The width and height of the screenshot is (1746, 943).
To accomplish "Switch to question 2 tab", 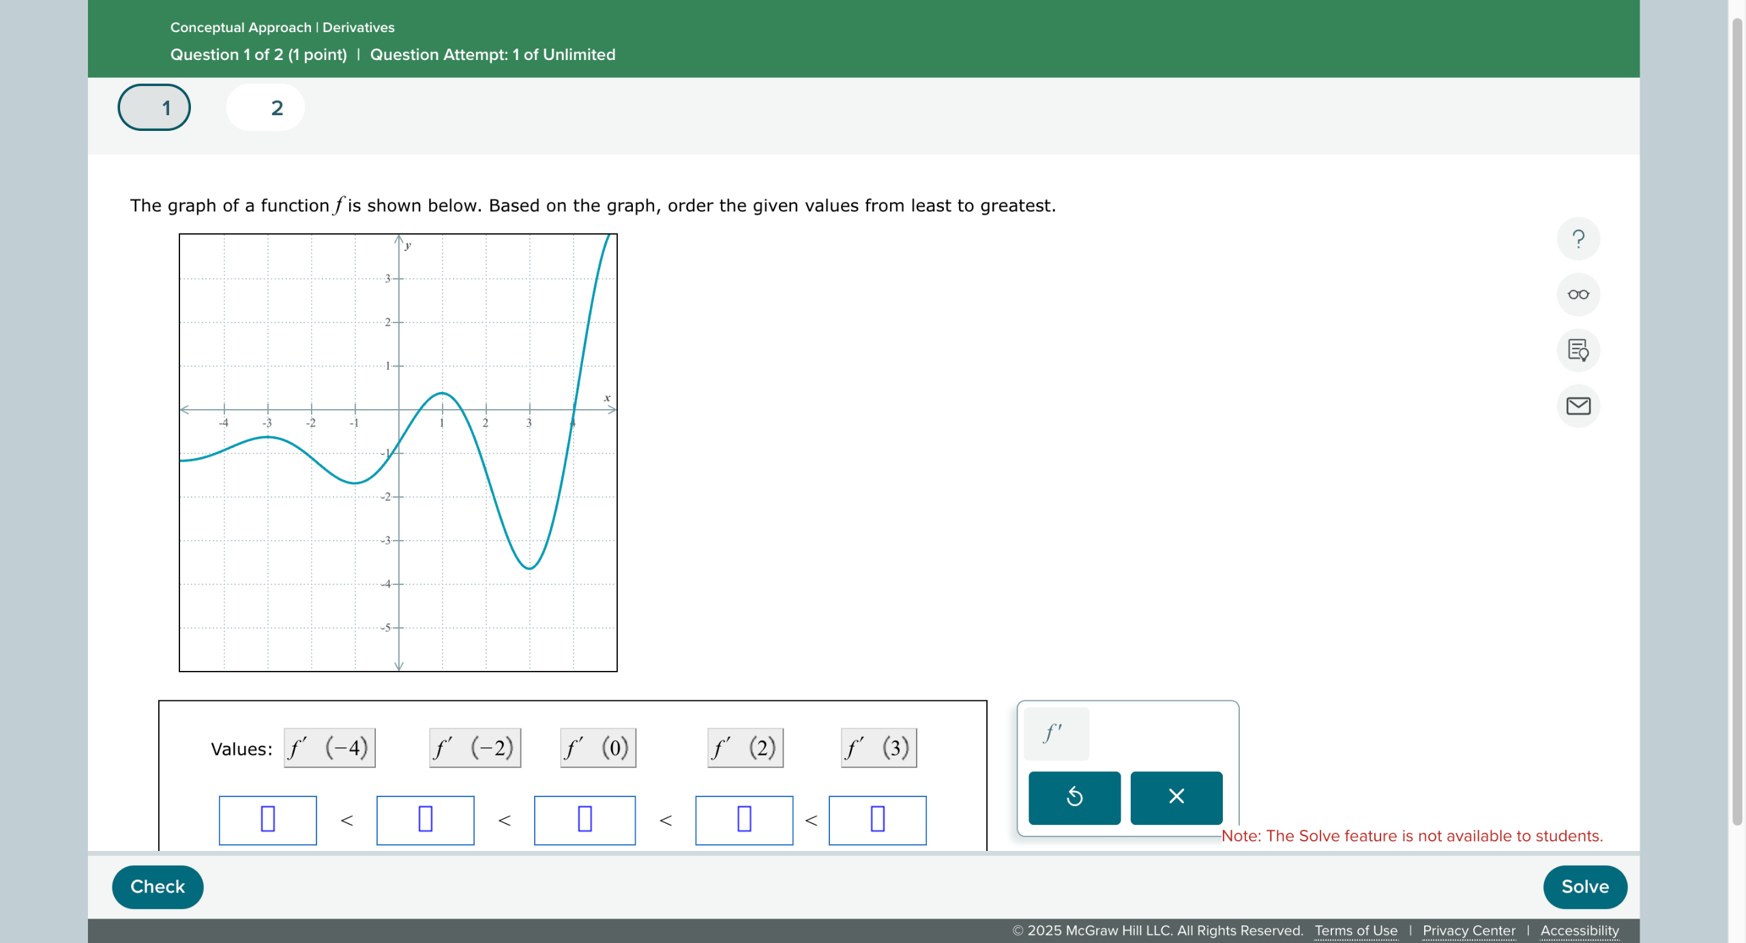I will 265,108.
